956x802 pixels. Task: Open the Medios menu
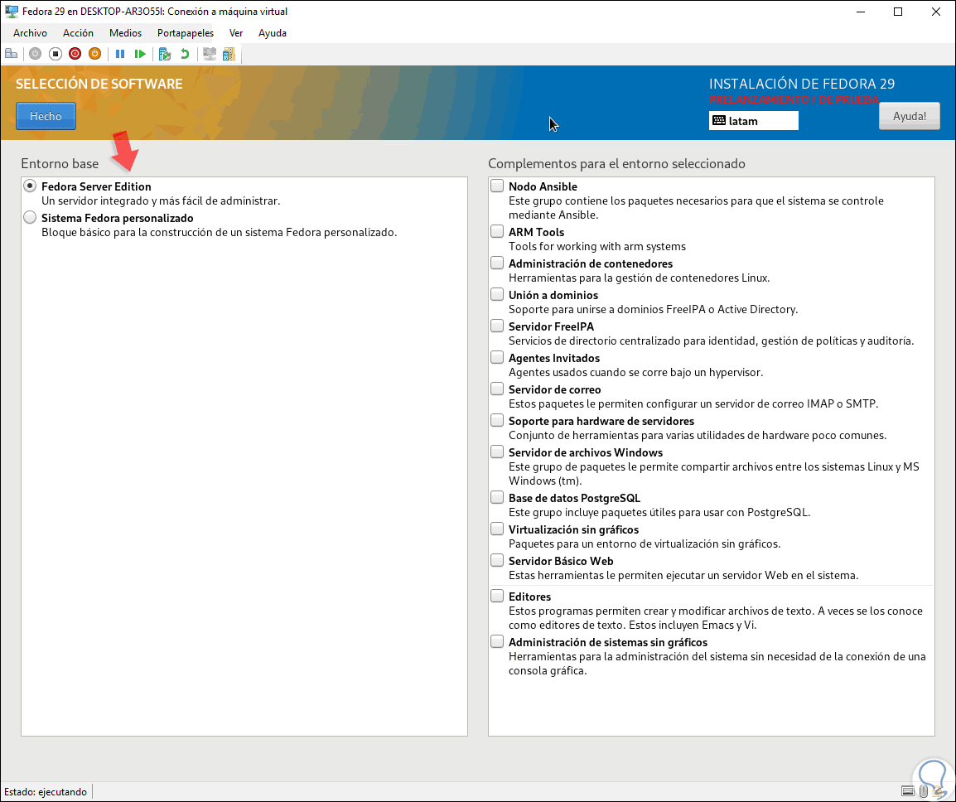coord(126,33)
